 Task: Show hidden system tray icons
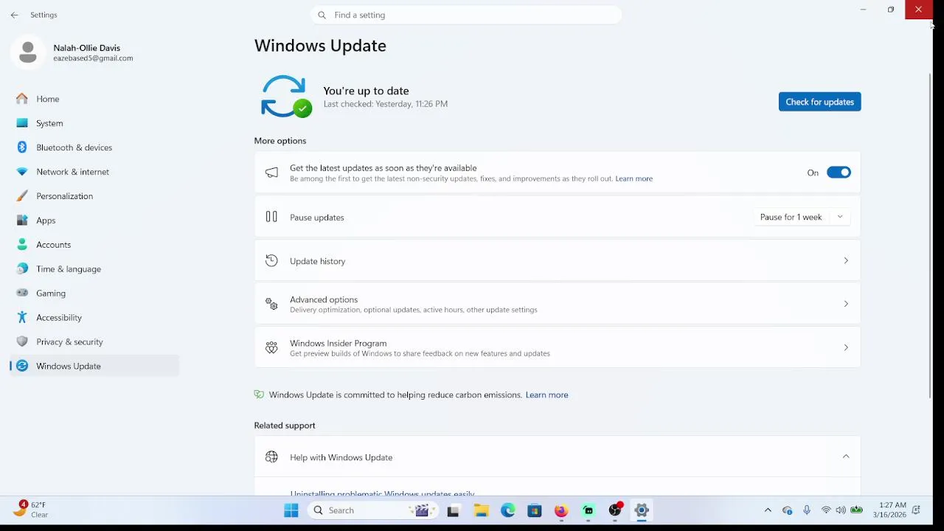tap(768, 510)
